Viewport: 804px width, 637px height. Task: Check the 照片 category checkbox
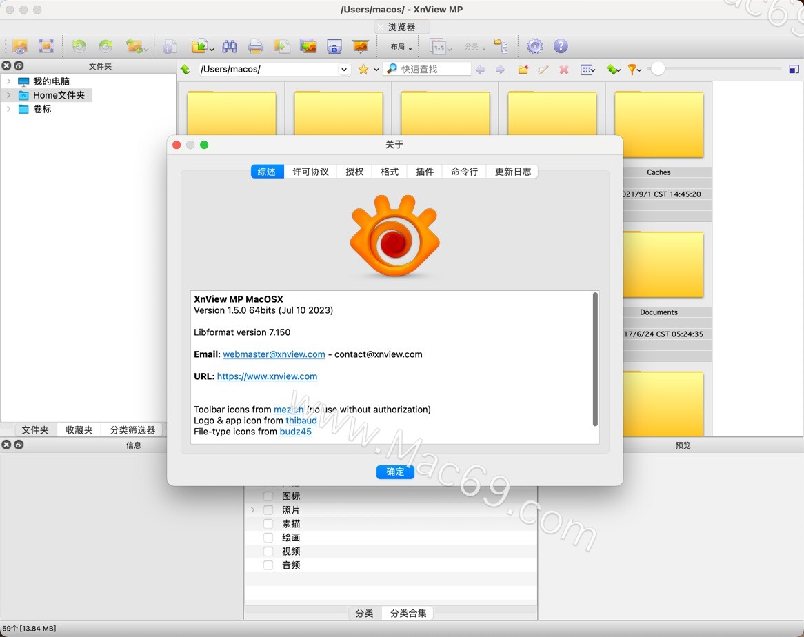268,509
